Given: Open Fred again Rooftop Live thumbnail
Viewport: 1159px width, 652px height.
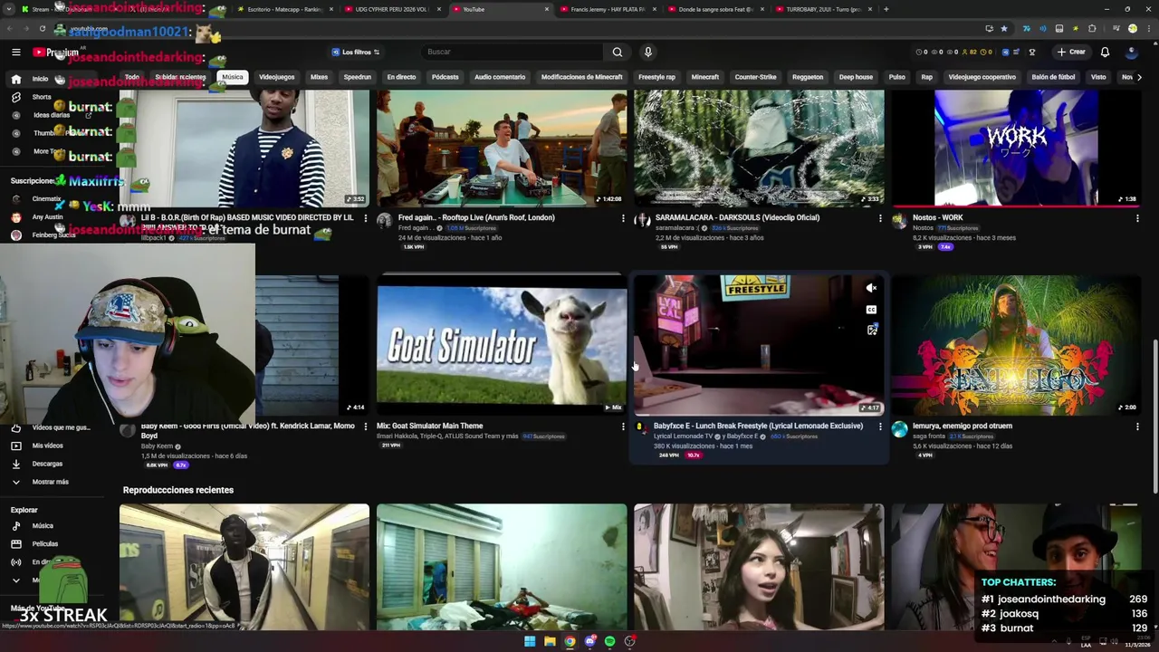Looking at the screenshot, I should point(502,149).
